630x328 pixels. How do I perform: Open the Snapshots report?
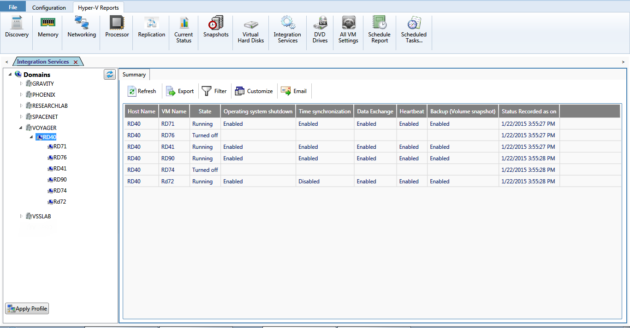point(216,28)
